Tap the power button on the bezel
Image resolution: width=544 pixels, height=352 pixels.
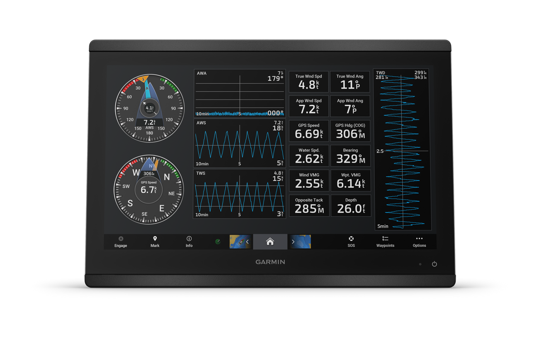[x=434, y=264]
